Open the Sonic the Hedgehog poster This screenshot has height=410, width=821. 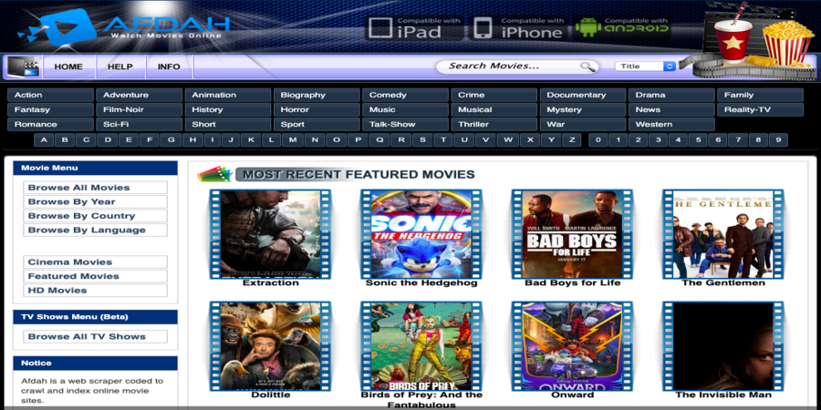[x=421, y=234]
